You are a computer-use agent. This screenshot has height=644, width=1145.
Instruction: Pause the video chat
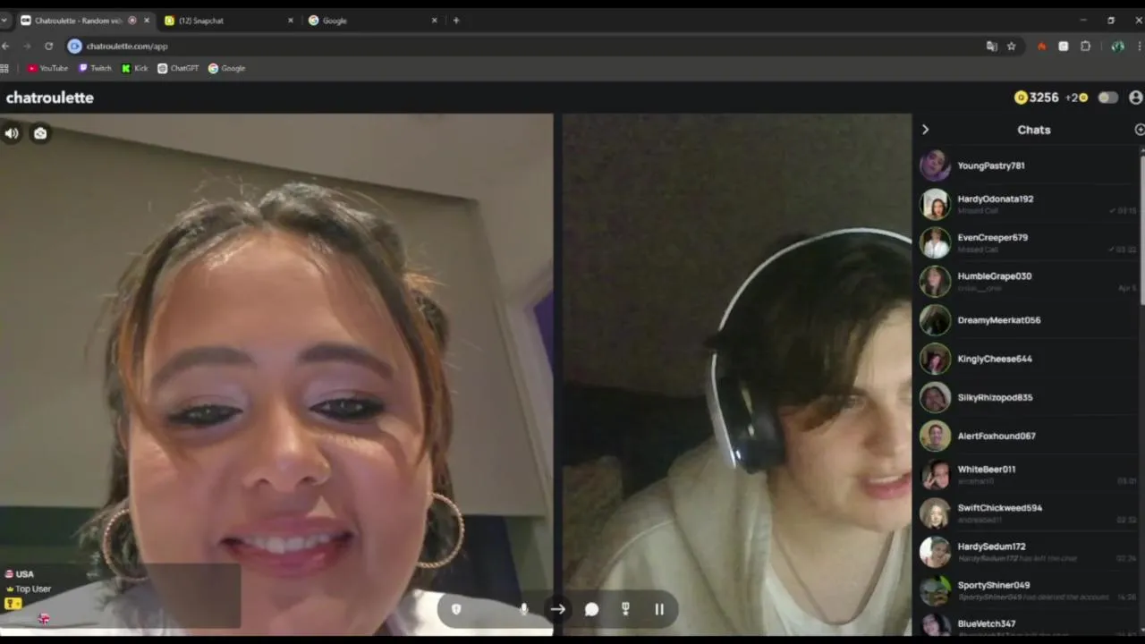(x=659, y=609)
